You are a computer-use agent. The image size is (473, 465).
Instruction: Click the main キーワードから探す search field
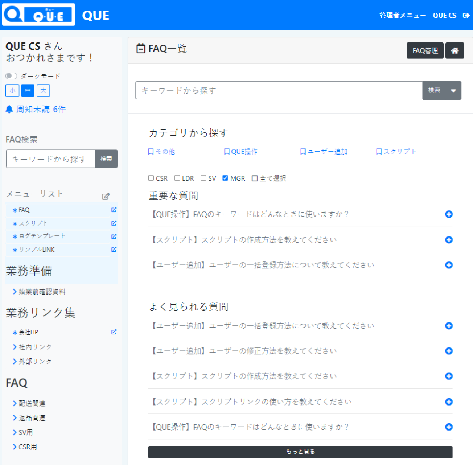(x=279, y=90)
